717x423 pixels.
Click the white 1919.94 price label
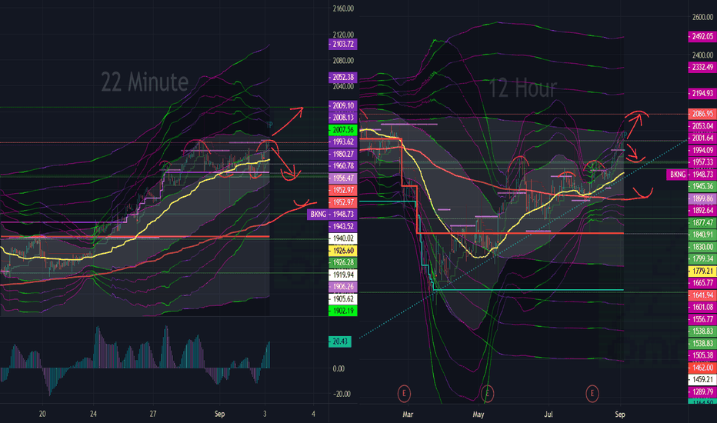coord(342,275)
